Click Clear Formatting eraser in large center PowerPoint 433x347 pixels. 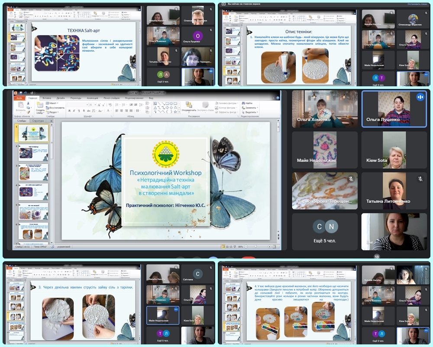110,105
